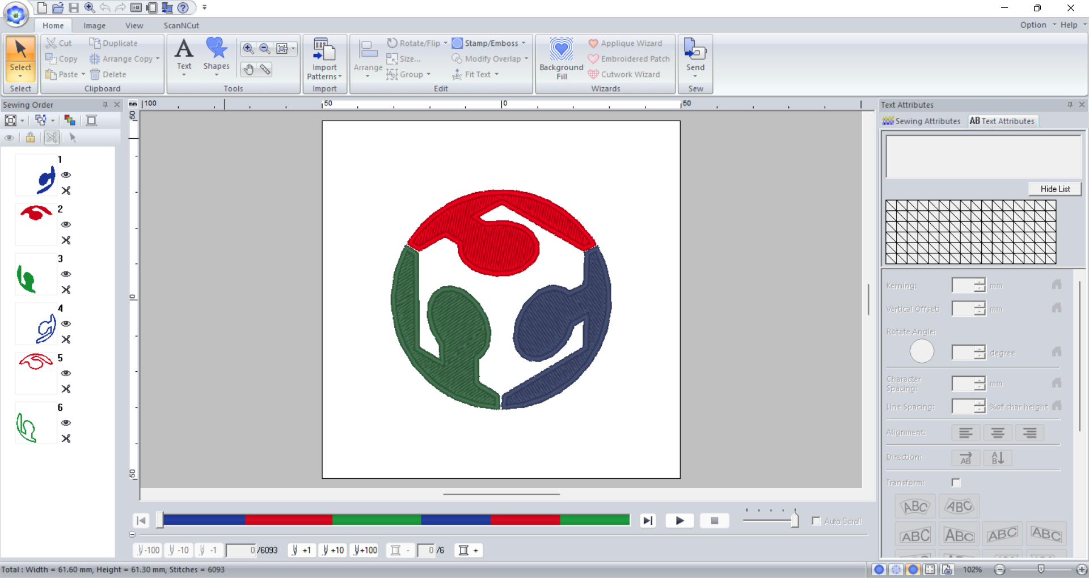This screenshot has width=1089, height=578.
Task: Toggle visibility eye for sewing item 2
Action: [66, 224]
